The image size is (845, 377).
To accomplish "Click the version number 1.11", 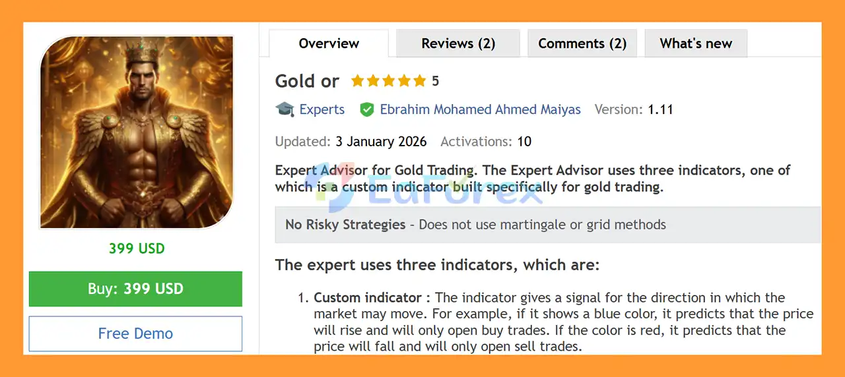I will pos(660,109).
